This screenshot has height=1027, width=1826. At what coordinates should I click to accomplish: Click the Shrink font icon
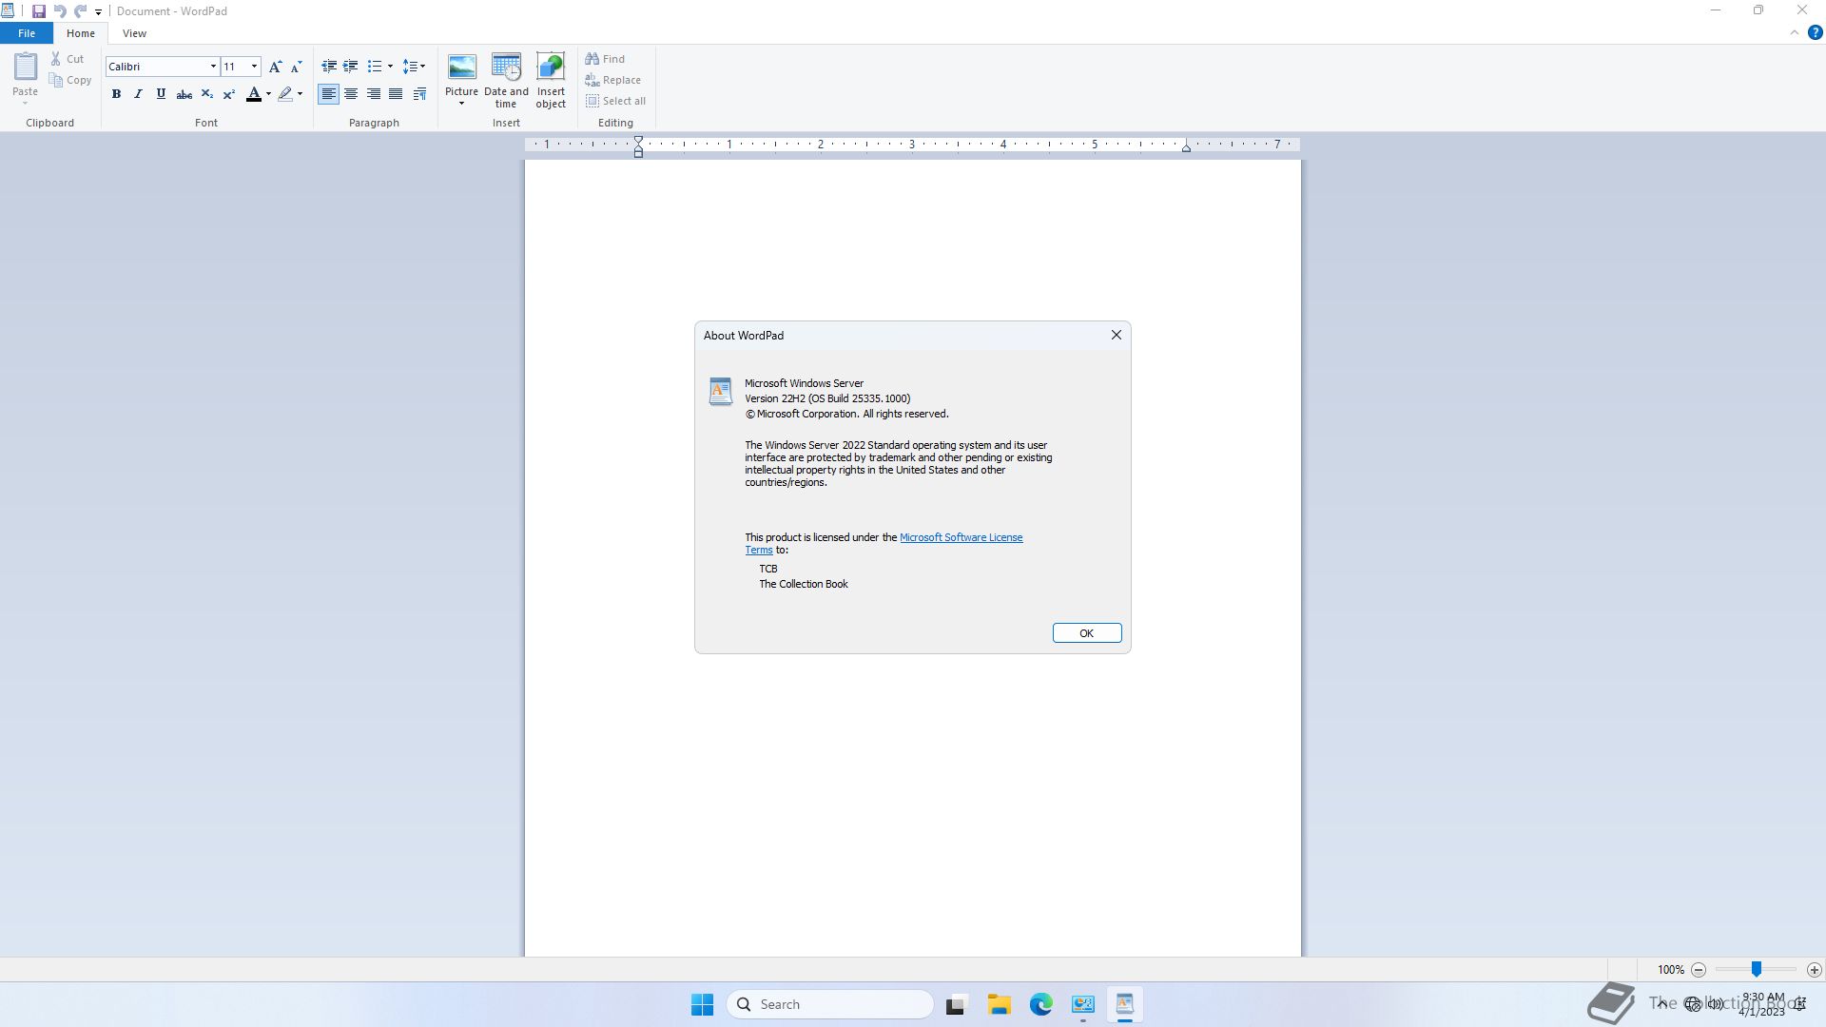(297, 67)
